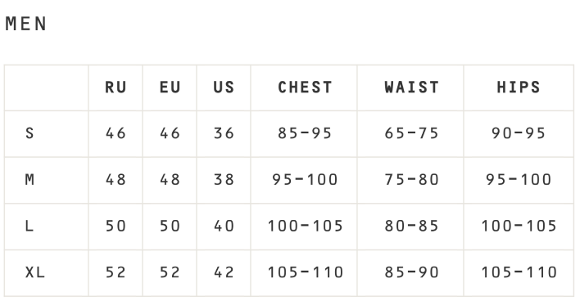Click the MEN heading above the table
Image resolution: width=580 pixels, height=301 pixels.
tap(26, 24)
